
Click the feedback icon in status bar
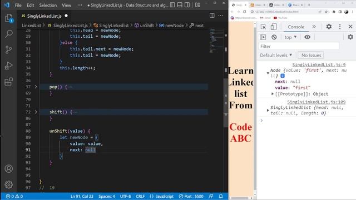(x=211, y=196)
